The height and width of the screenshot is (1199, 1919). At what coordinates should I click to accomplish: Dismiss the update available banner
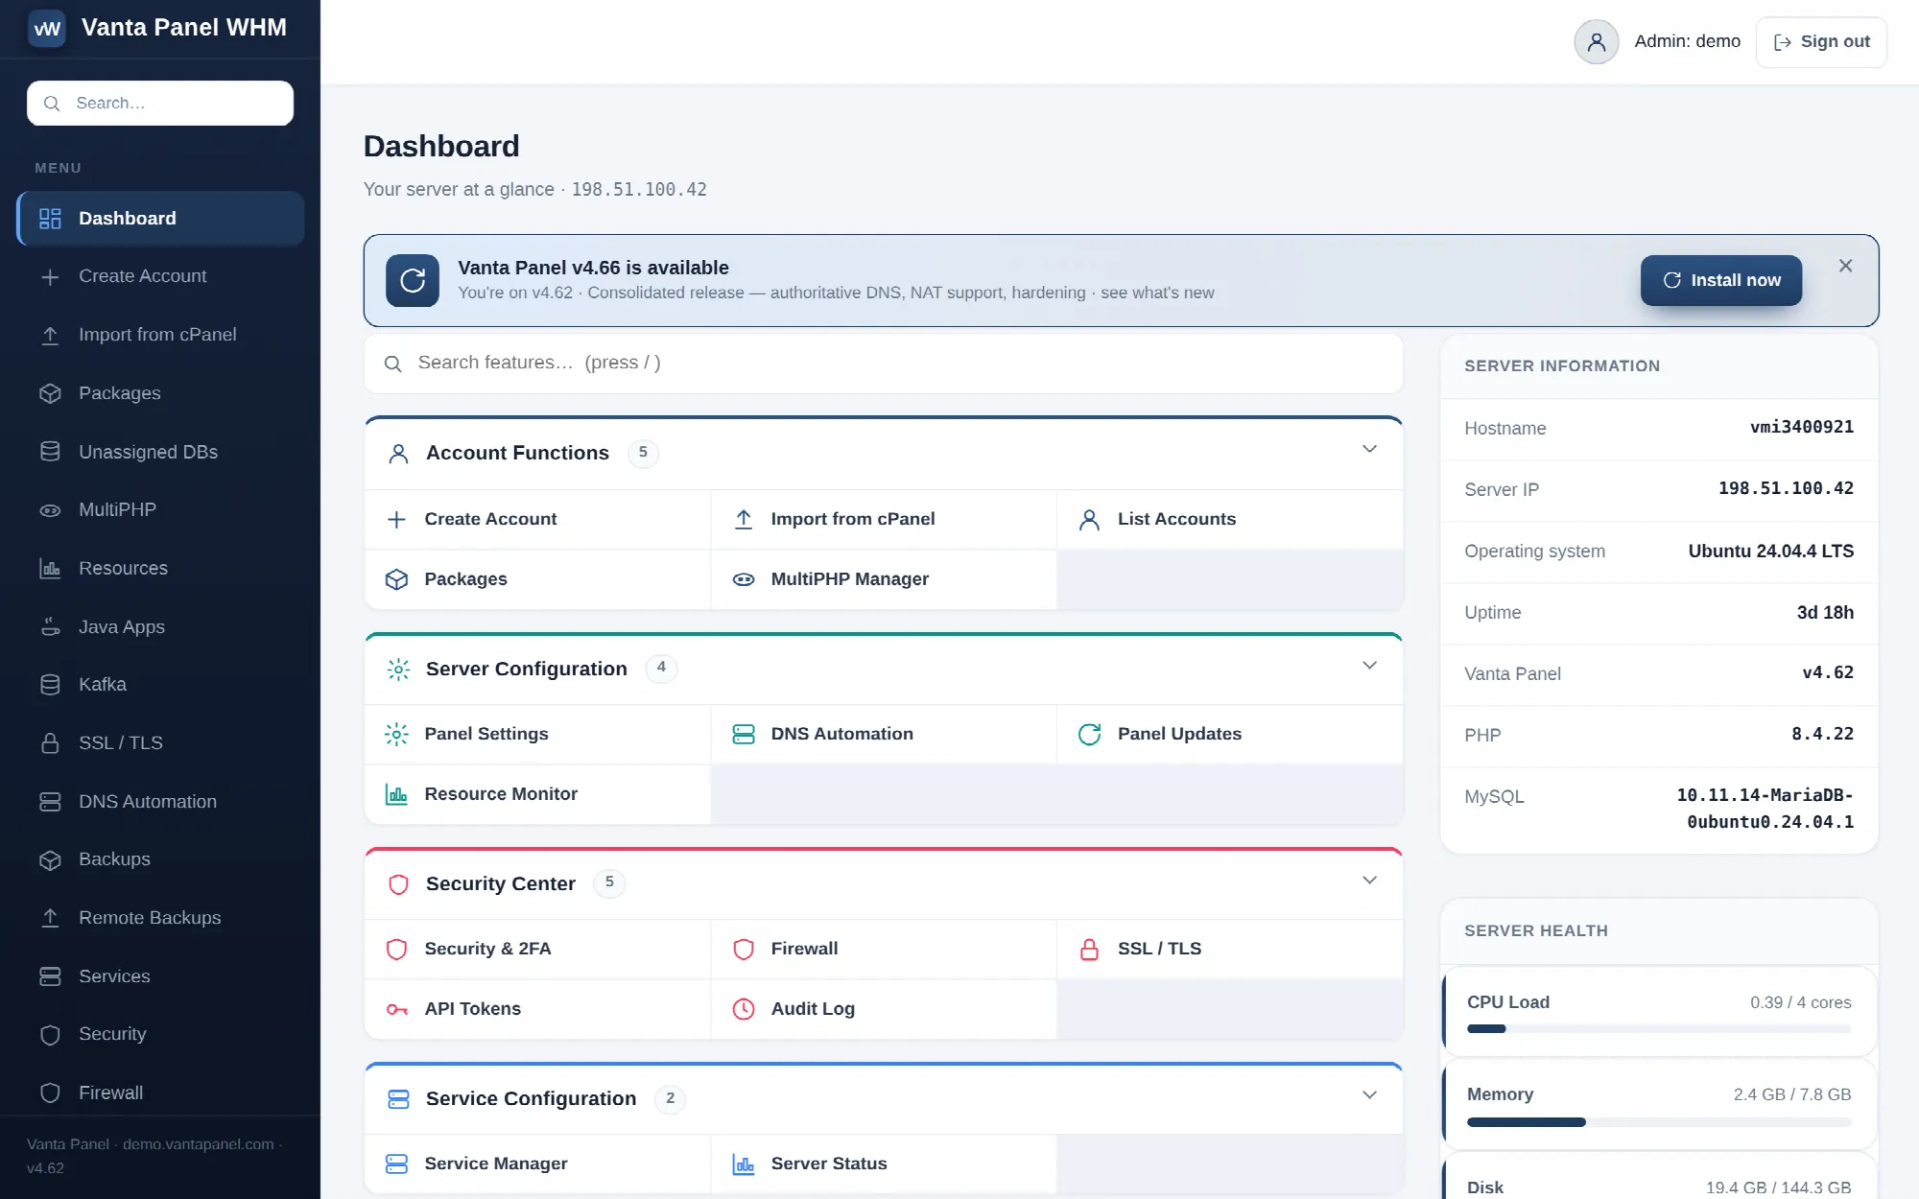(1845, 266)
